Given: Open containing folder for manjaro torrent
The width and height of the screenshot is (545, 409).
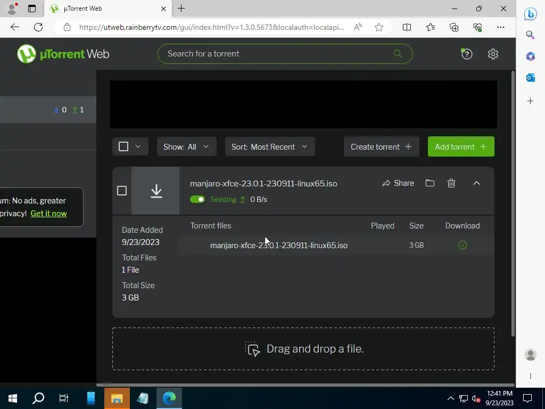Looking at the screenshot, I should pyautogui.click(x=430, y=183).
